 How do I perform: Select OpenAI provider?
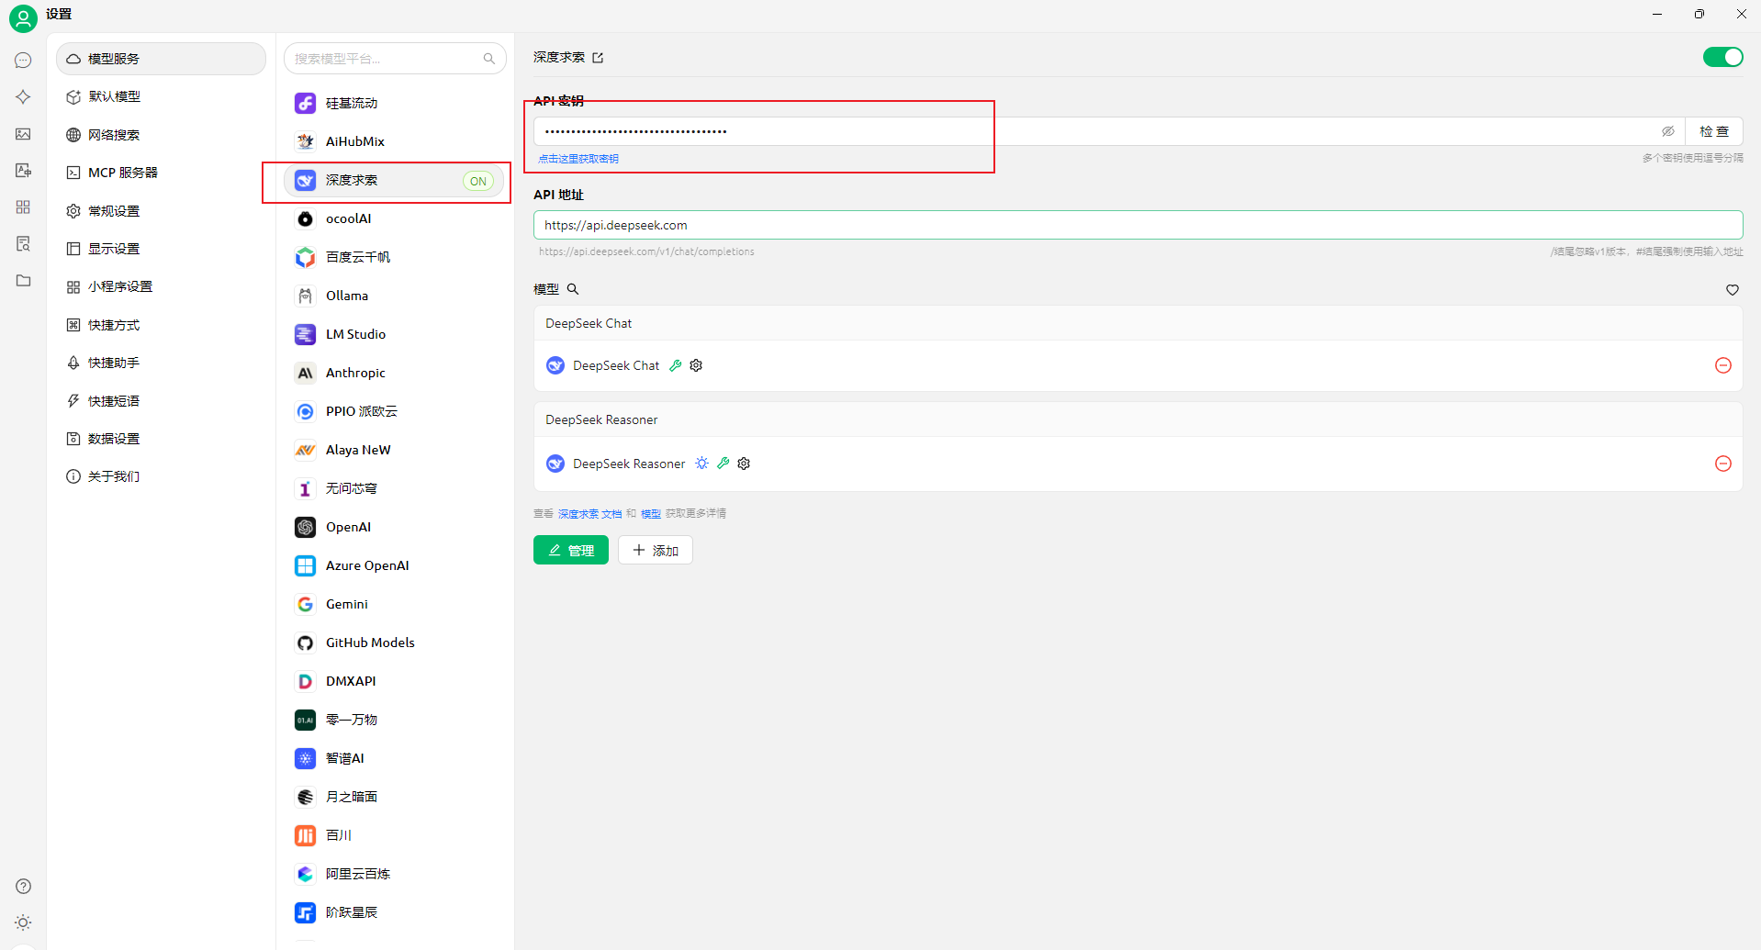point(394,527)
